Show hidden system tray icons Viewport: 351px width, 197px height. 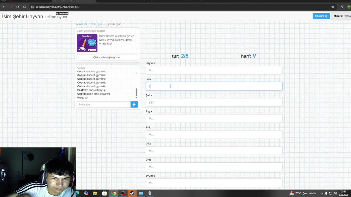pyautogui.click(x=322, y=193)
